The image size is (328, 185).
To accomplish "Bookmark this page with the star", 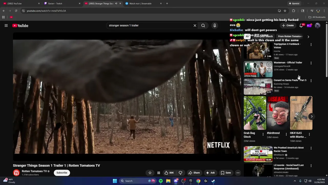I will [285, 11].
